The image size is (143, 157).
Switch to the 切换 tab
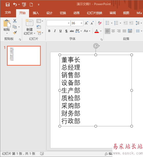(63, 13)
